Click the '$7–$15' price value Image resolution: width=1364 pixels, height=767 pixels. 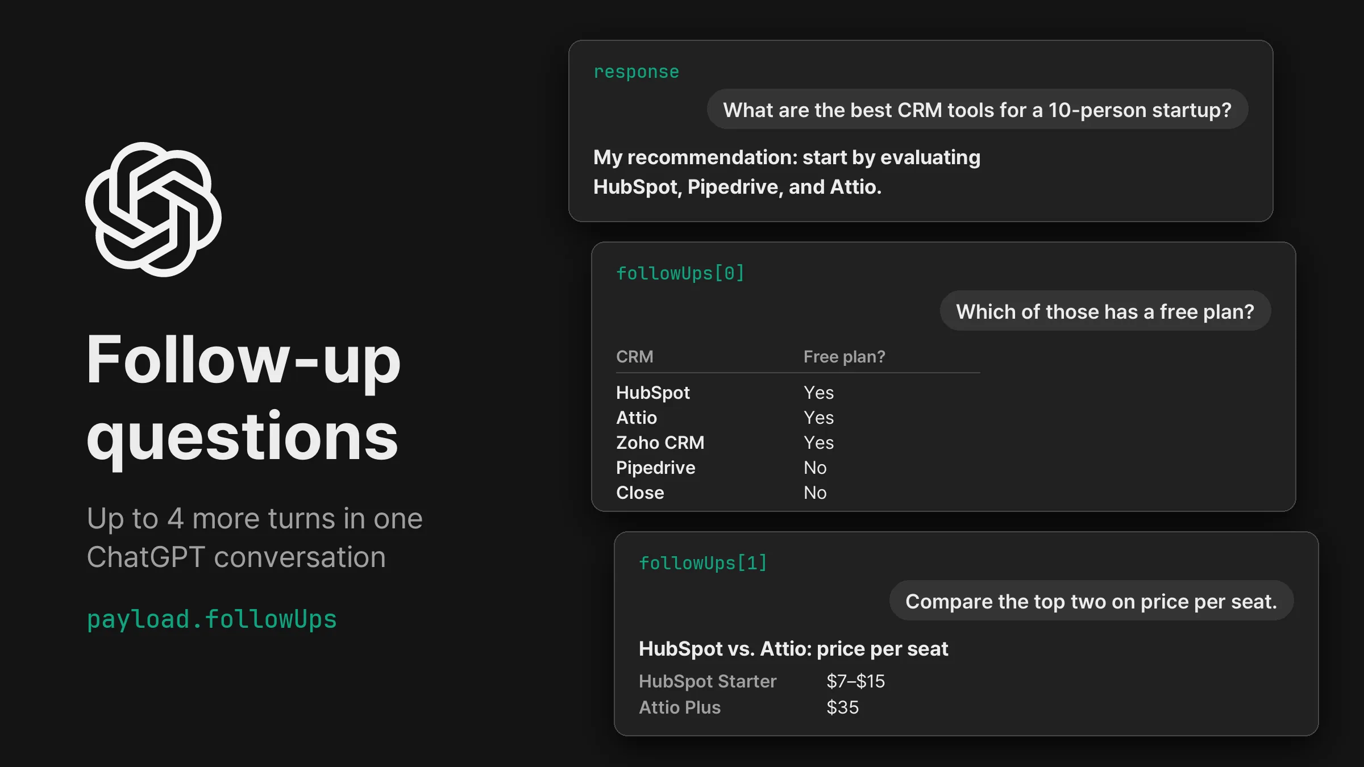point(855,681)
